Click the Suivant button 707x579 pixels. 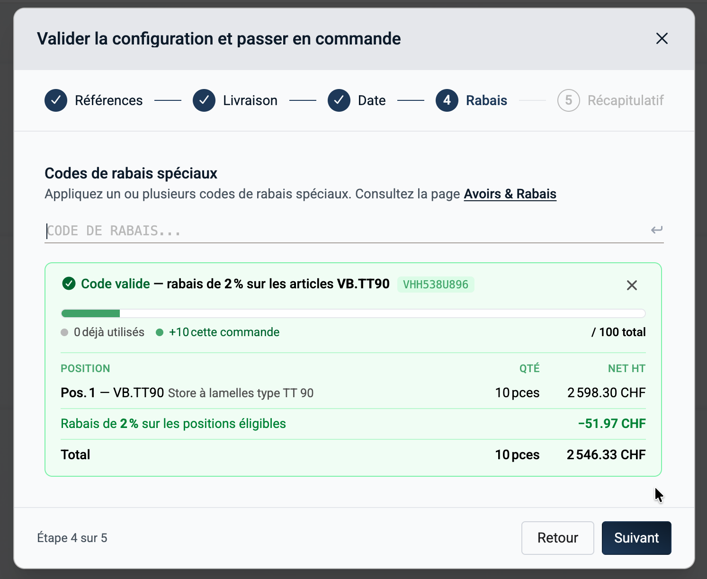636,538
